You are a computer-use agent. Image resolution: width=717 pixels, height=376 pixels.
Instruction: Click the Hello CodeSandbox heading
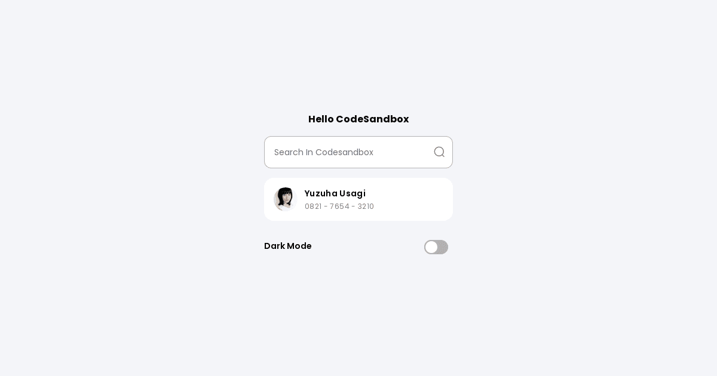pos(358,119)
